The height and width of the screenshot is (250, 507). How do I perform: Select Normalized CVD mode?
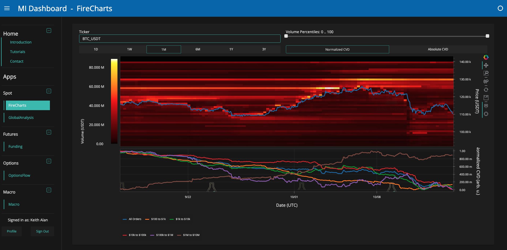click(x=337, y=49)
